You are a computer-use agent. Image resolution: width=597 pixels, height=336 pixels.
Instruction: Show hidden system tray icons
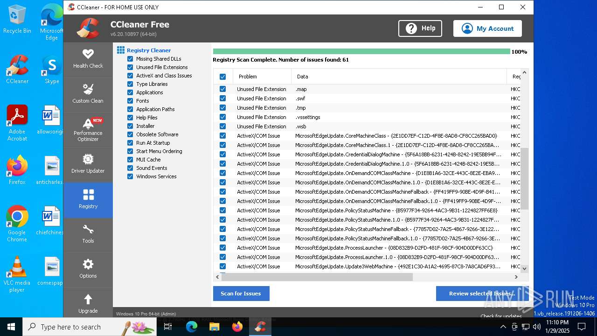(503, 327)
